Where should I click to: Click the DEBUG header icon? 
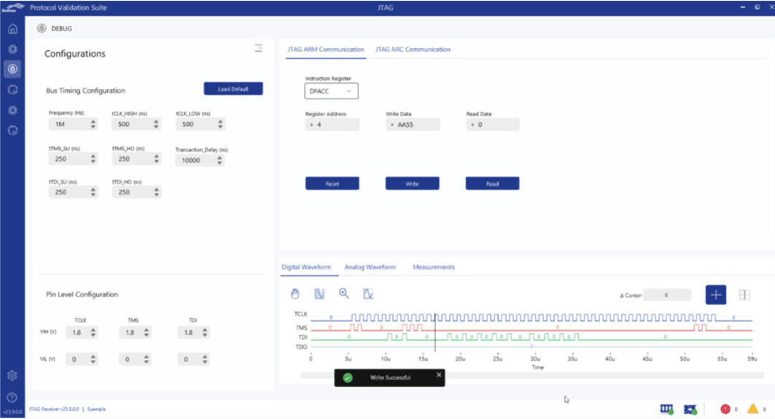click(42, 28)
